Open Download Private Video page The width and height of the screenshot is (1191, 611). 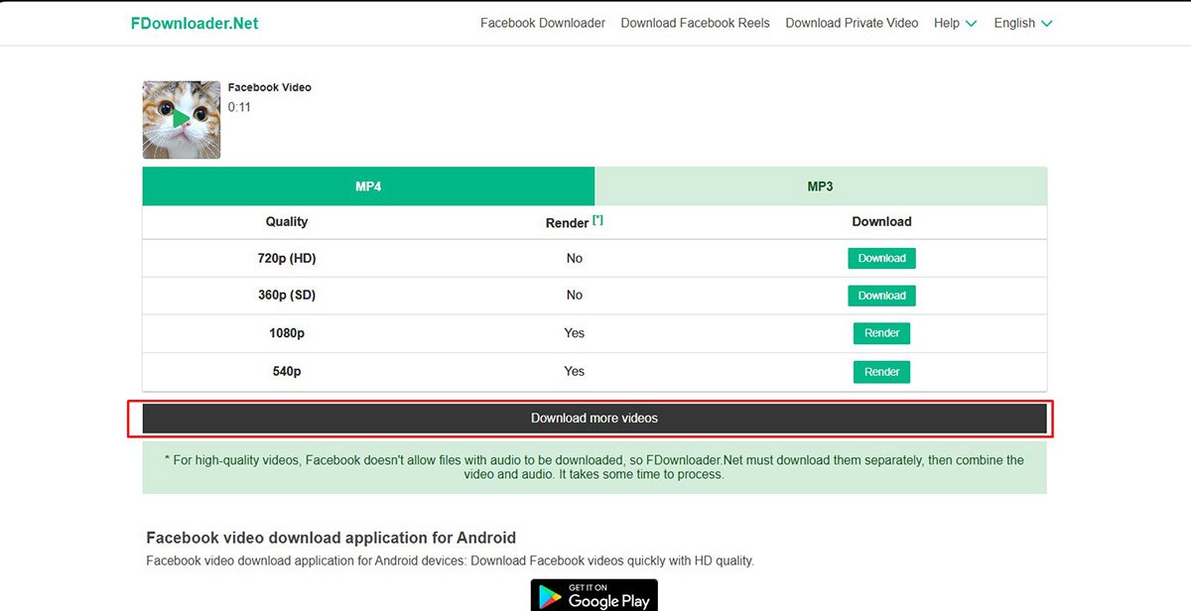click(x=852, y=22)
